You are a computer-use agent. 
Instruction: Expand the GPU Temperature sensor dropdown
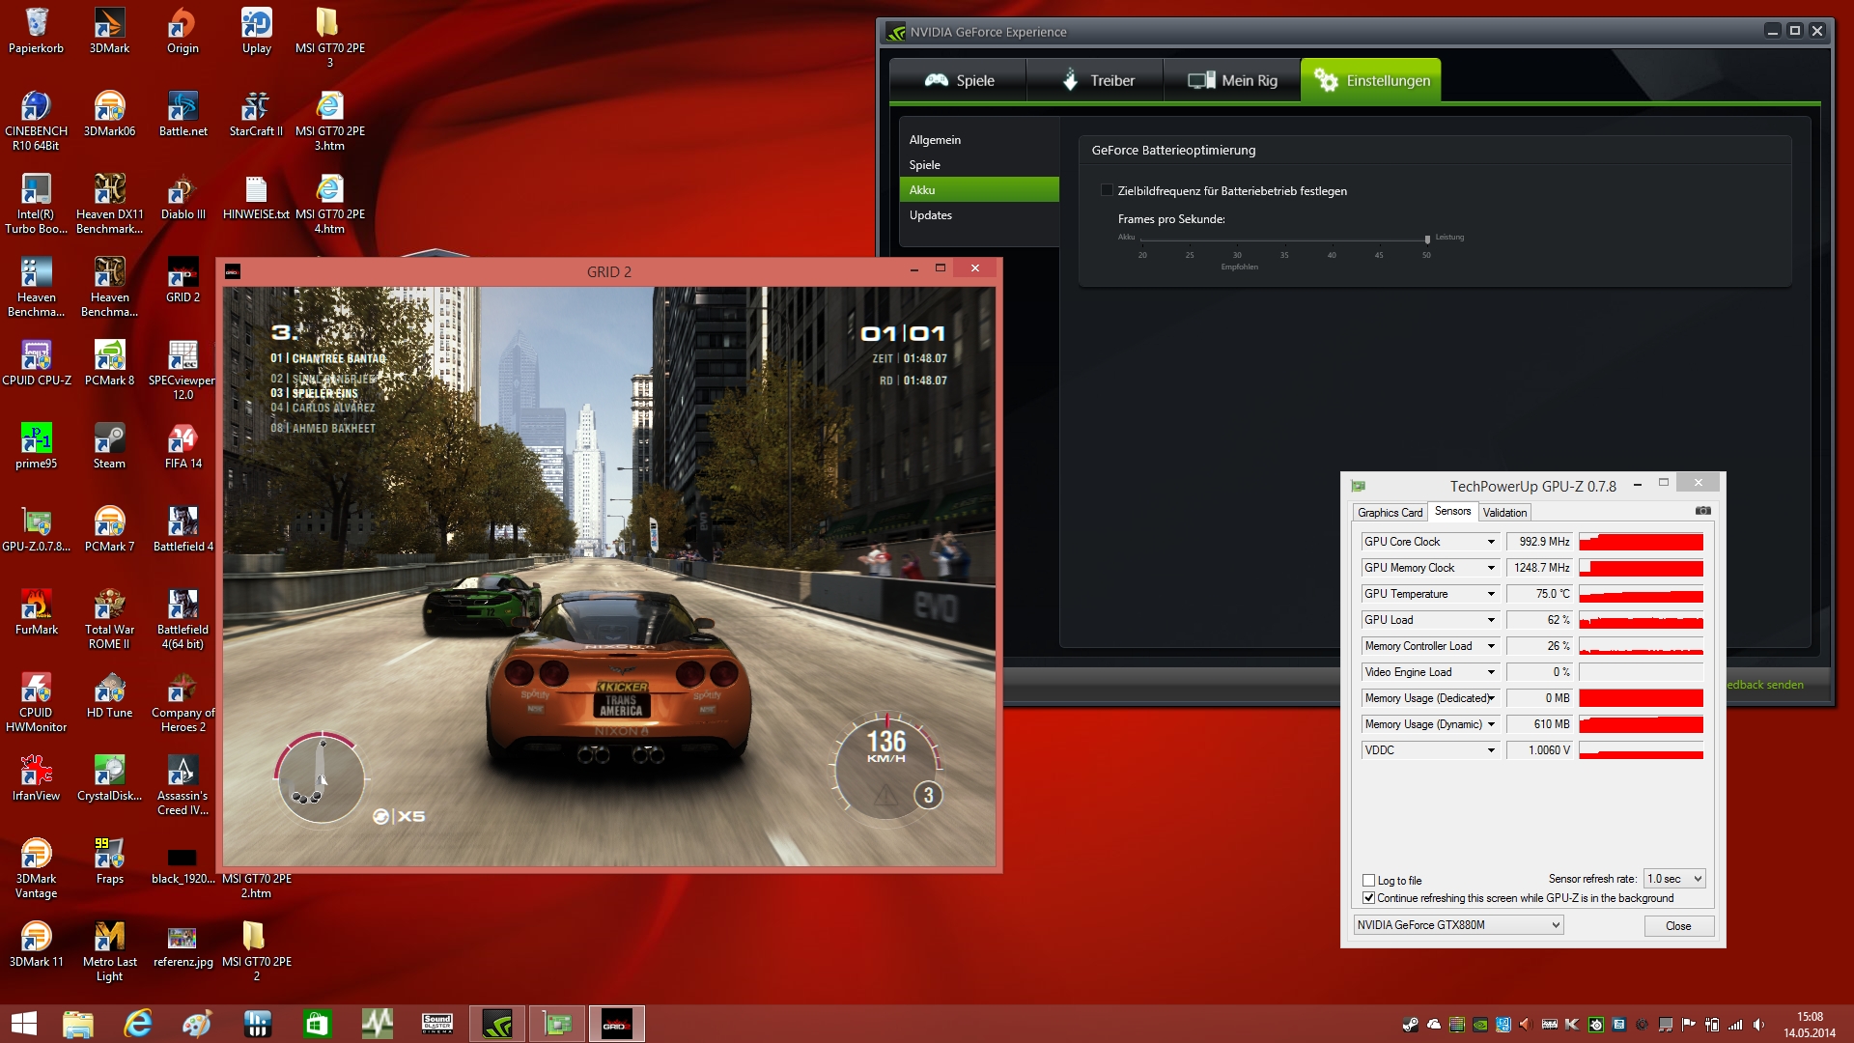tap(1491, 594)
